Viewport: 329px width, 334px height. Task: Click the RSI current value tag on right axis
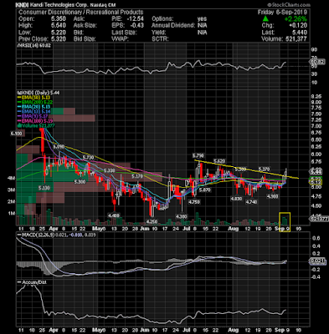click(317, 63)
